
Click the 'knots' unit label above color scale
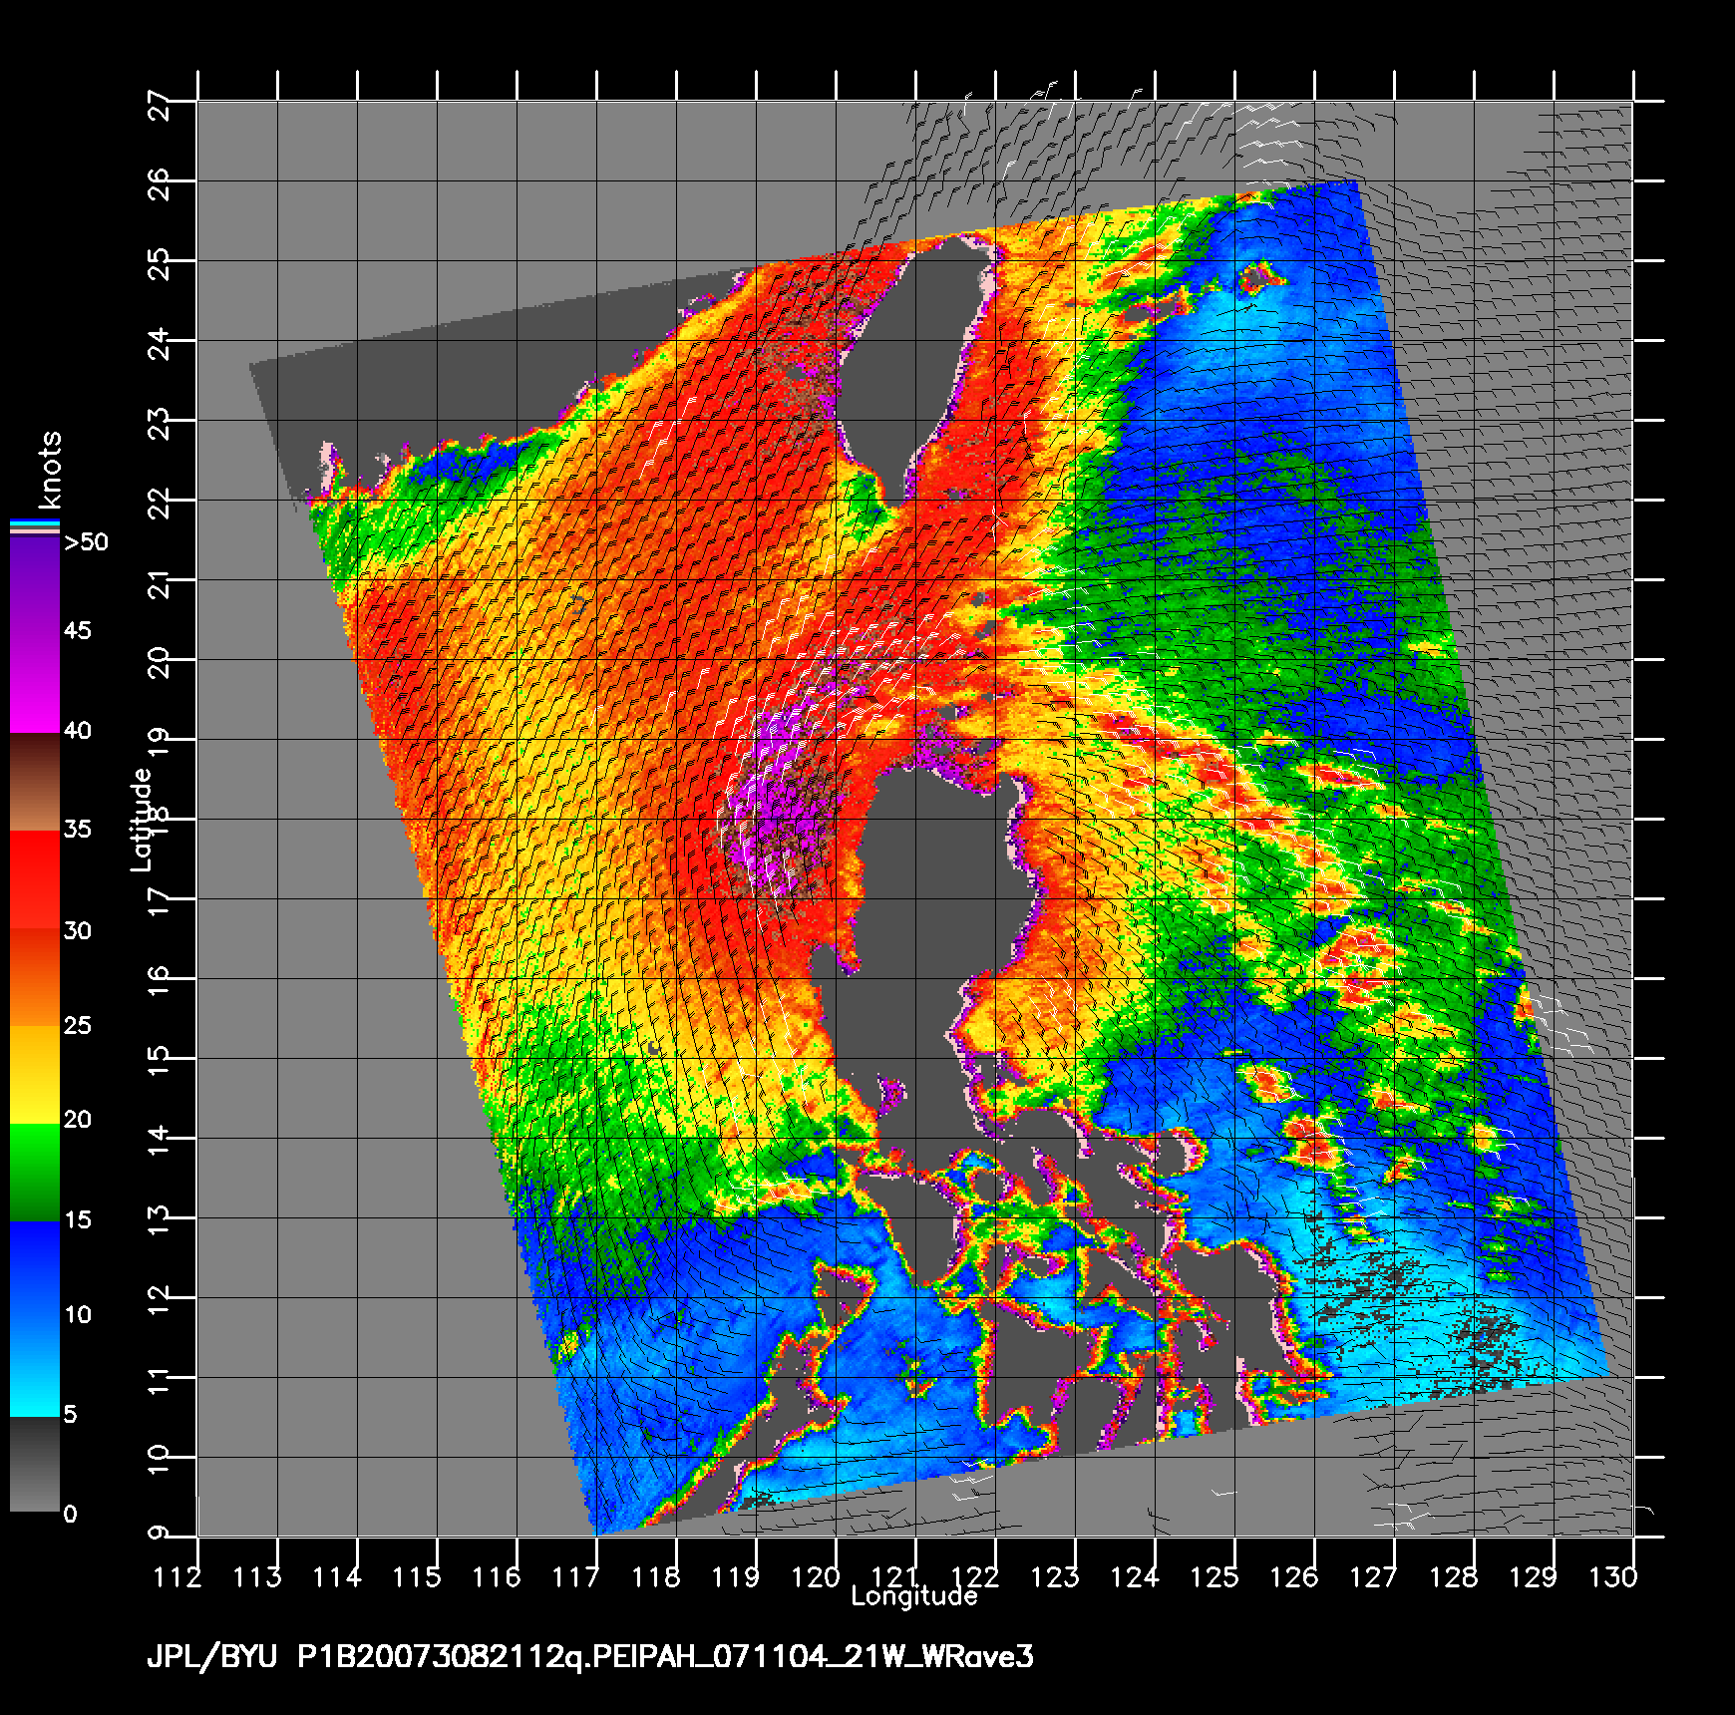(x=48, y=470)
